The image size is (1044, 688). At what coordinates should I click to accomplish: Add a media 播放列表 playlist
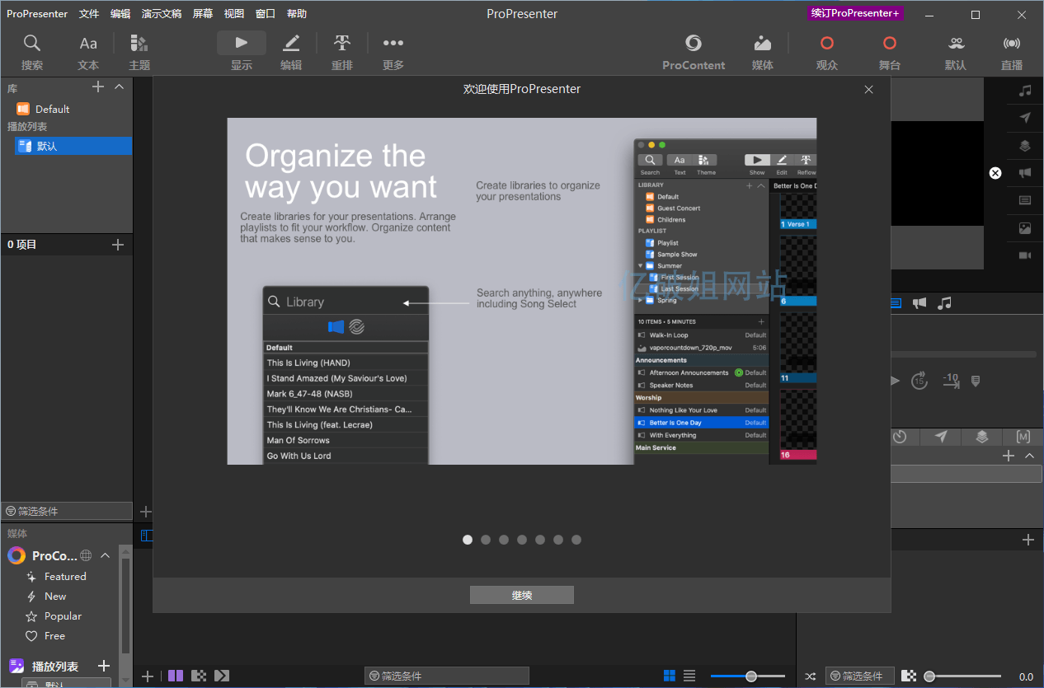click(104, 666)
